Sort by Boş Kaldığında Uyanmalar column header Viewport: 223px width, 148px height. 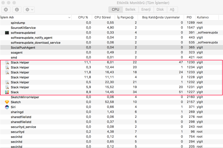[161, 17]
